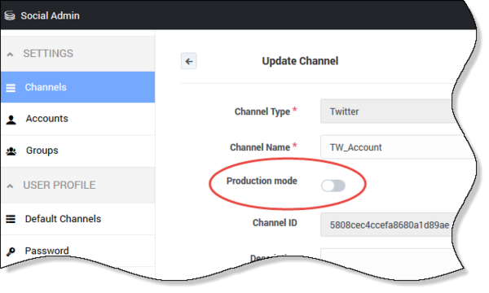Open Default Channels under User Profile
The image size is (489, 293).
pos(77,219)
